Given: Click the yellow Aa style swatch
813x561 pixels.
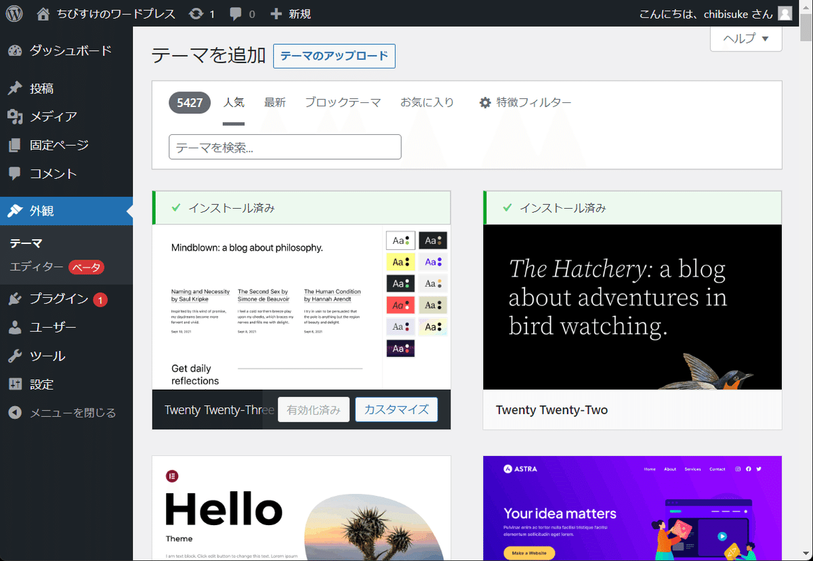Looking at the screenshot, I should click(x=400, y=262).
